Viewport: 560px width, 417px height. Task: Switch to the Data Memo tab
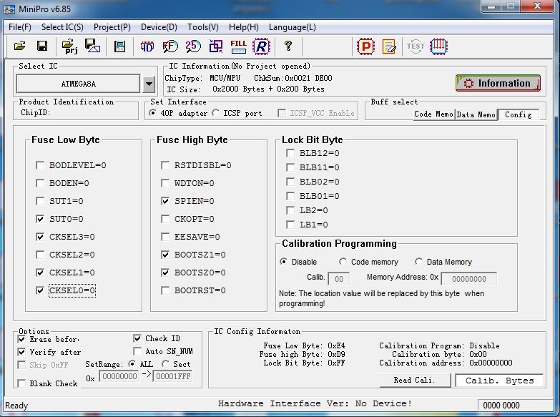[x=476, y=114]
